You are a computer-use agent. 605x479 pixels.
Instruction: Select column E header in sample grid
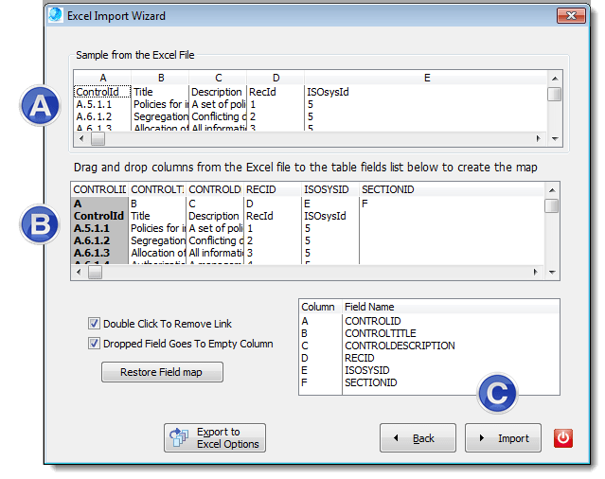(427, 78)
